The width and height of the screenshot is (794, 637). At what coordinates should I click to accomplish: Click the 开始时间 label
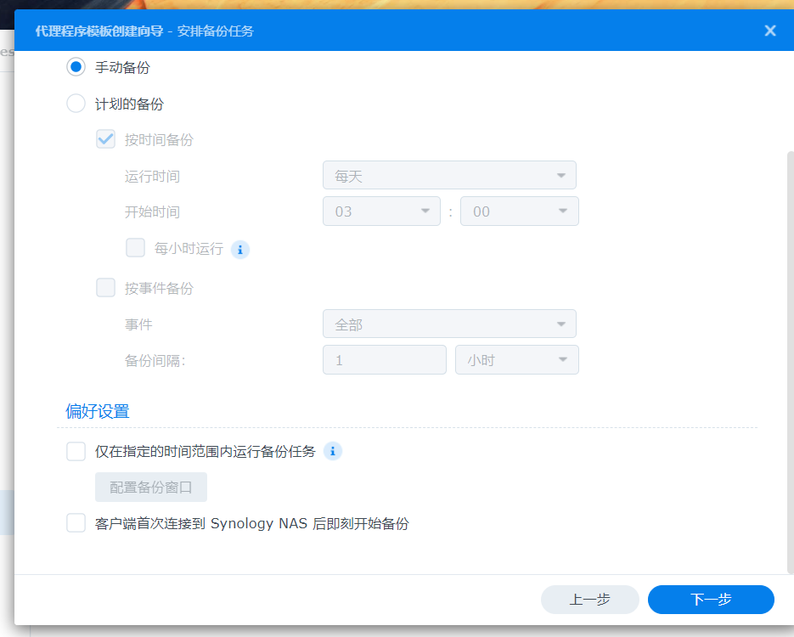click(x=152, y=211)
